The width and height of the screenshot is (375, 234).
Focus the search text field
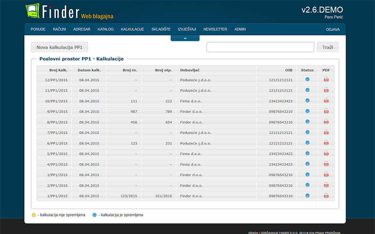click(260, 47)
